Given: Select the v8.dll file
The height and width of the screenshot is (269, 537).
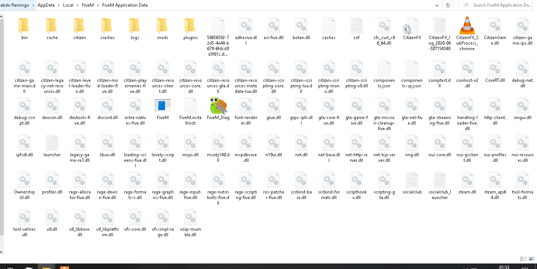Looking at the screenshot, I should (52, 220).
